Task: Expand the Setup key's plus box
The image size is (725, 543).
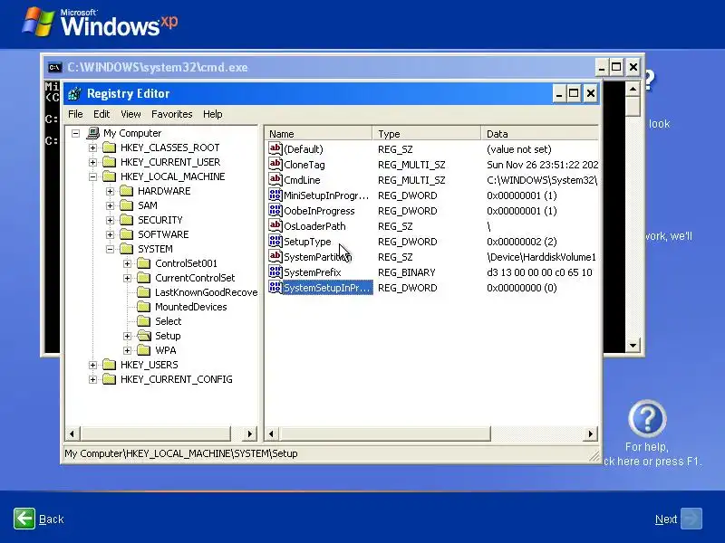Action: click(x=127, y=336)
